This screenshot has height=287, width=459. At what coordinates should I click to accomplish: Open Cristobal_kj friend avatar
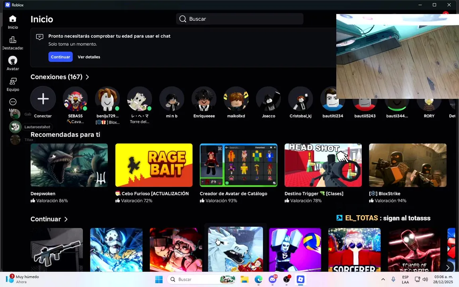pos(301,99)
